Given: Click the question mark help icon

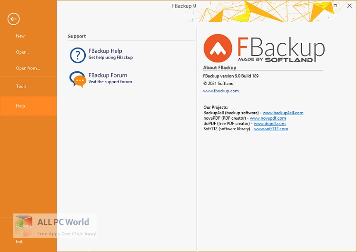Looking at the screenshot, I should (78, 55).
